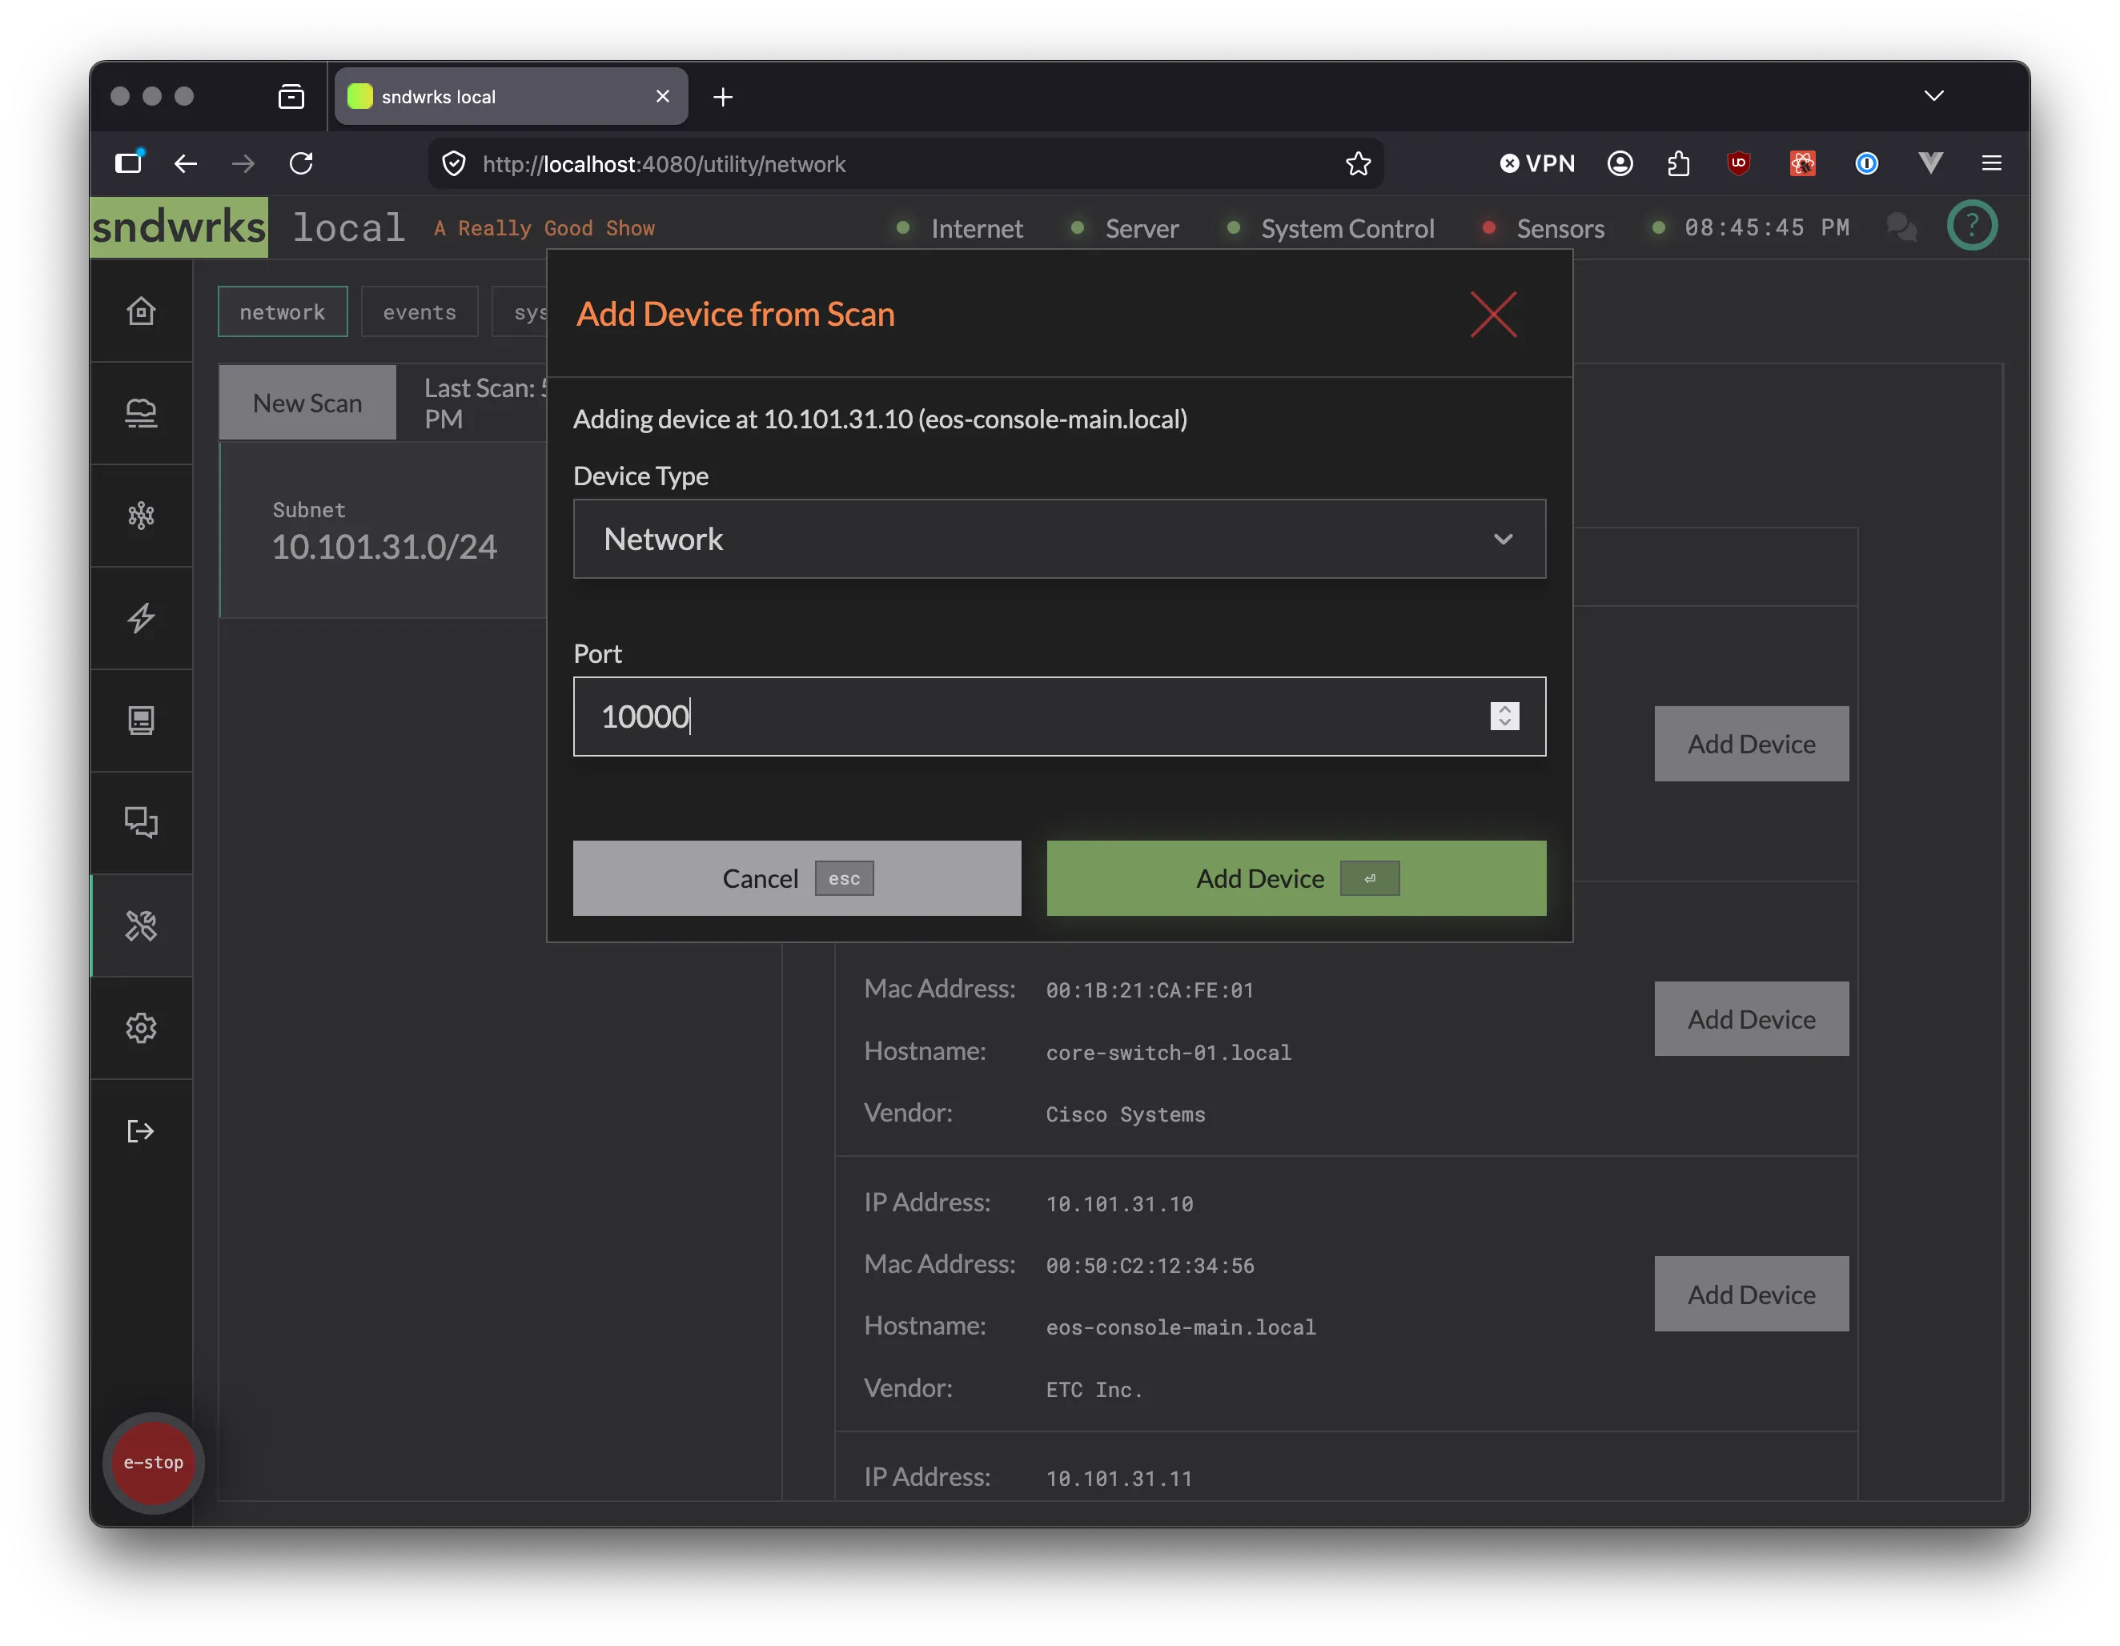Click the logout sidebar icon
The width and height of the screenshot is (2120, 1646).
pos(141,1130)
